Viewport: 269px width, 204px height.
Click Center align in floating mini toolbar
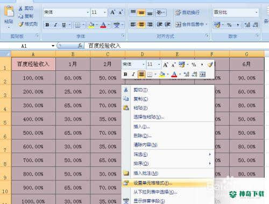coord(141,74)
